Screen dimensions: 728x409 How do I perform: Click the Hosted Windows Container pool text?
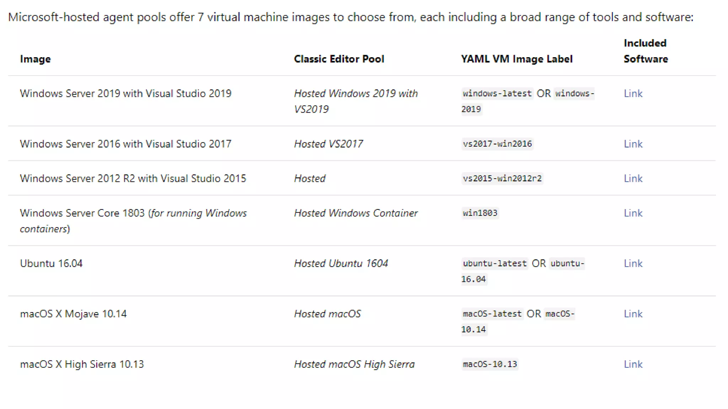[x=355, y=213]
